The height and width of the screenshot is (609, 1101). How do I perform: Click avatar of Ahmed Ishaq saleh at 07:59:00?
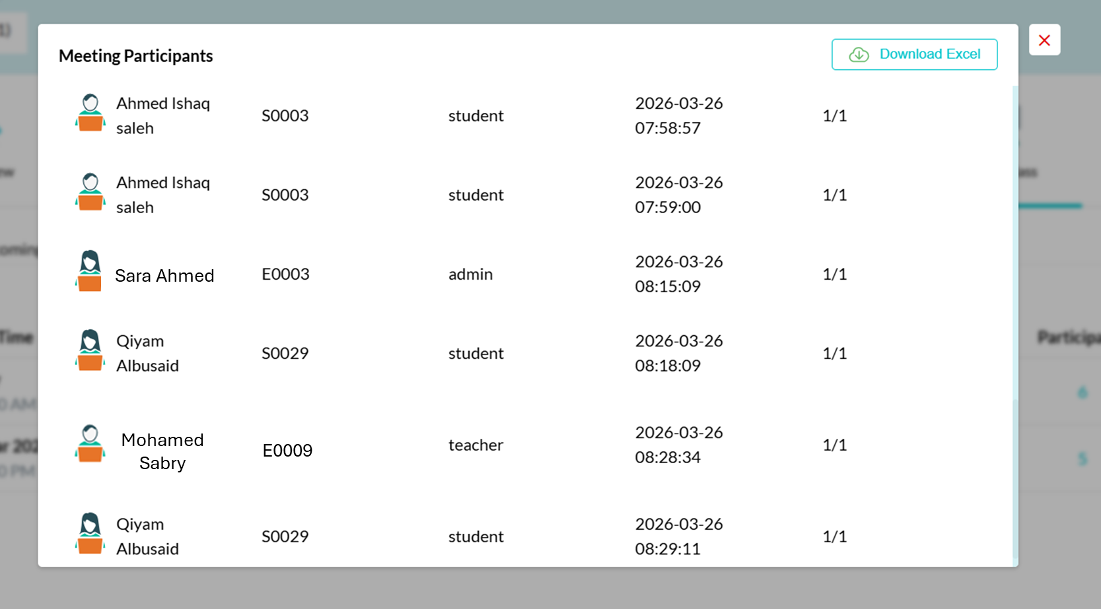(90, 192)
